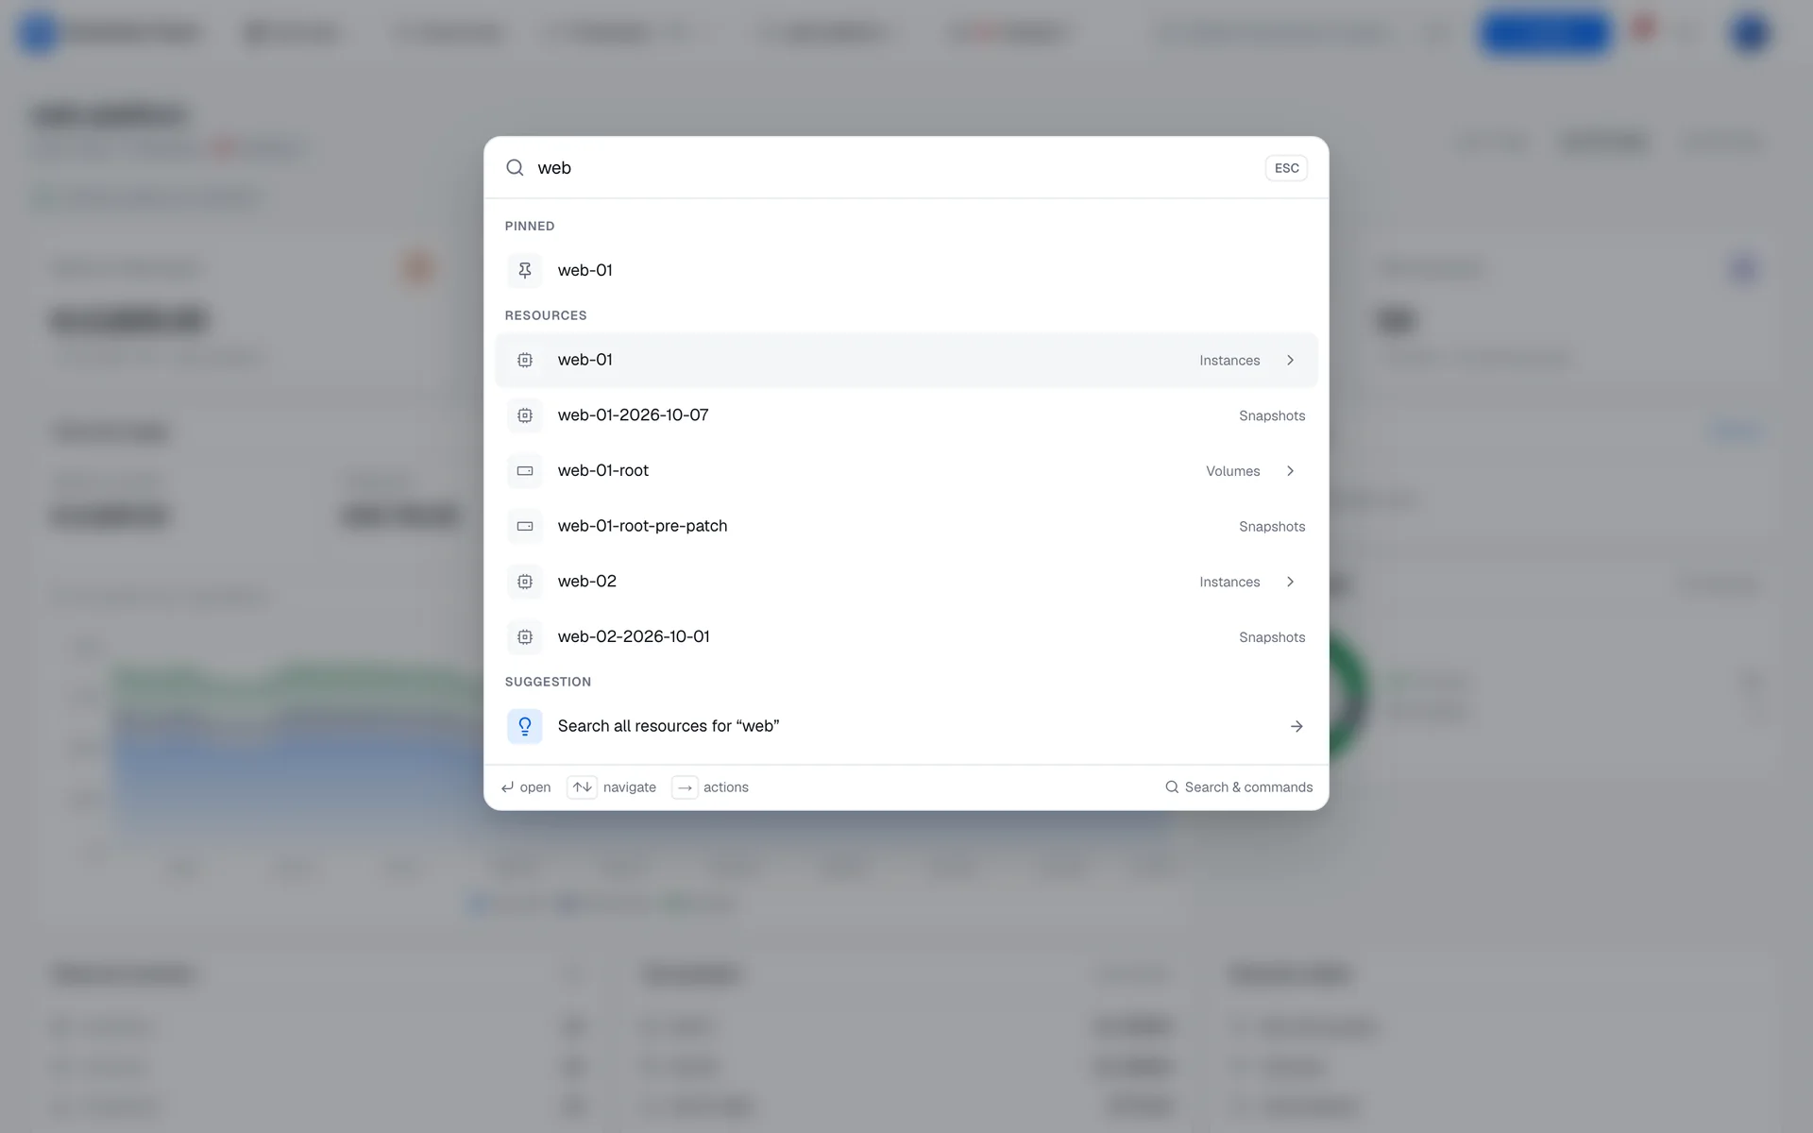The width and height of the screenshot is (1813, 1133).
Task: Click the arrow at the end of the search-all suggestion
Action: [x=1296, y=726]
